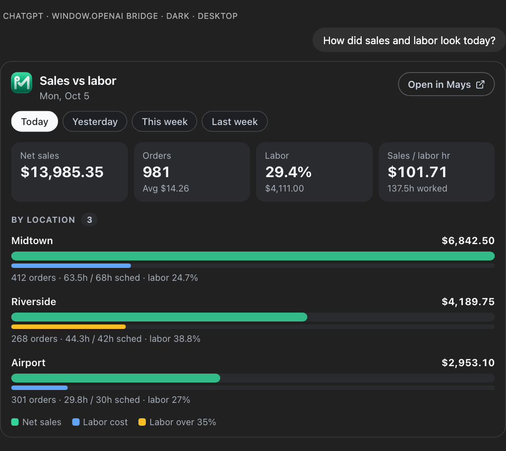Screen dimensions: 506x451
Task: Switch to the Yesterday tab
Action: (x=95, y=122)
